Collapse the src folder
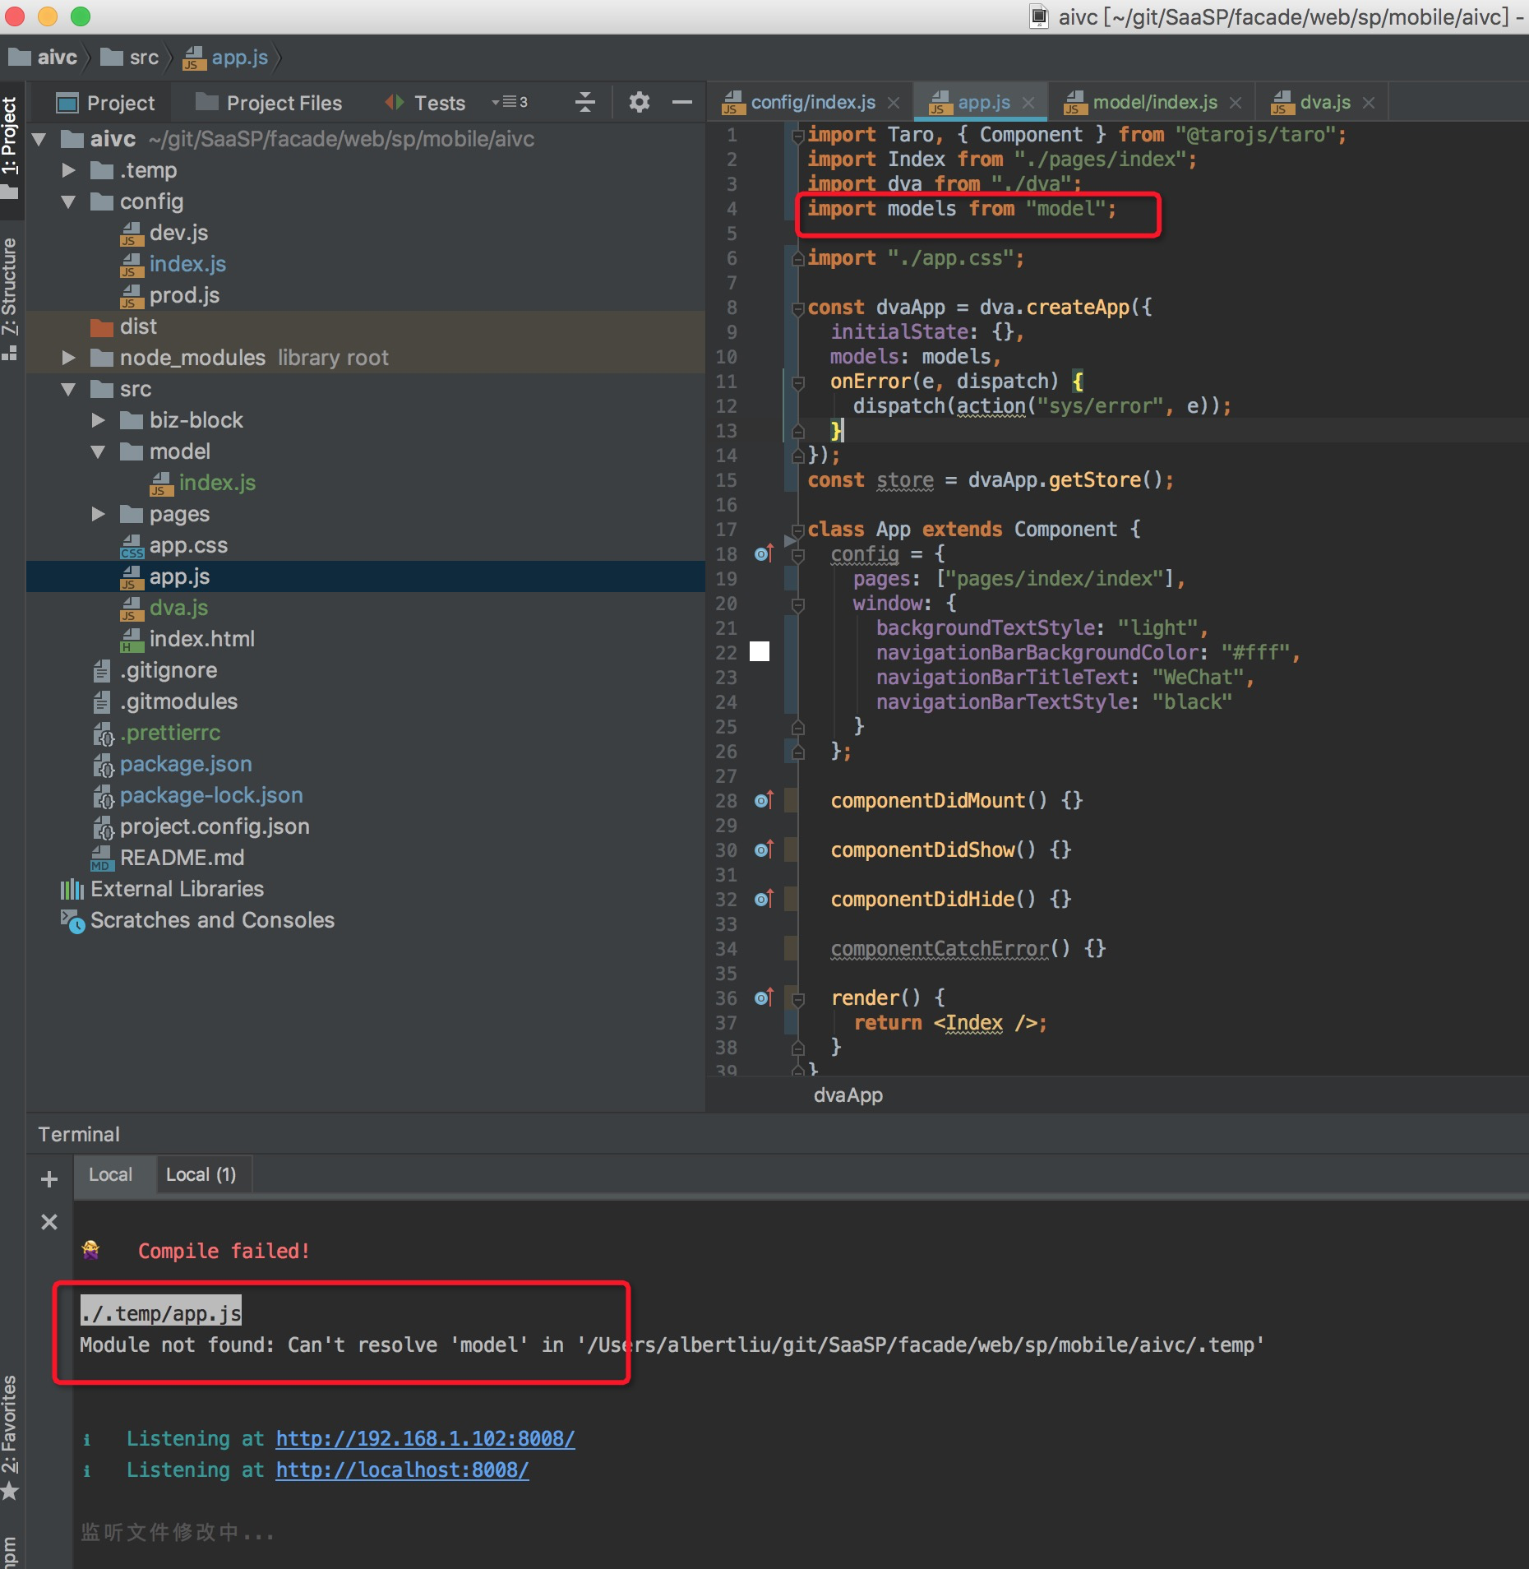Image resolution: width=1529 pixels, height=1569 pixels. point(68,389)
